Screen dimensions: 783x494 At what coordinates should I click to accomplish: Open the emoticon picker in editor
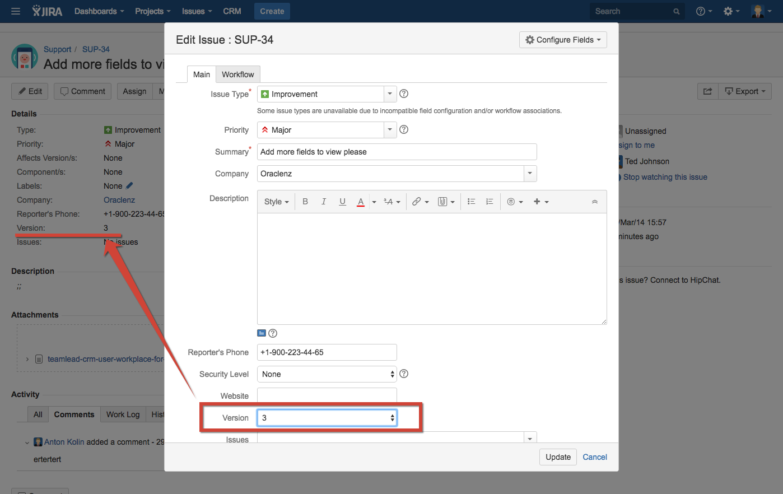514,202
